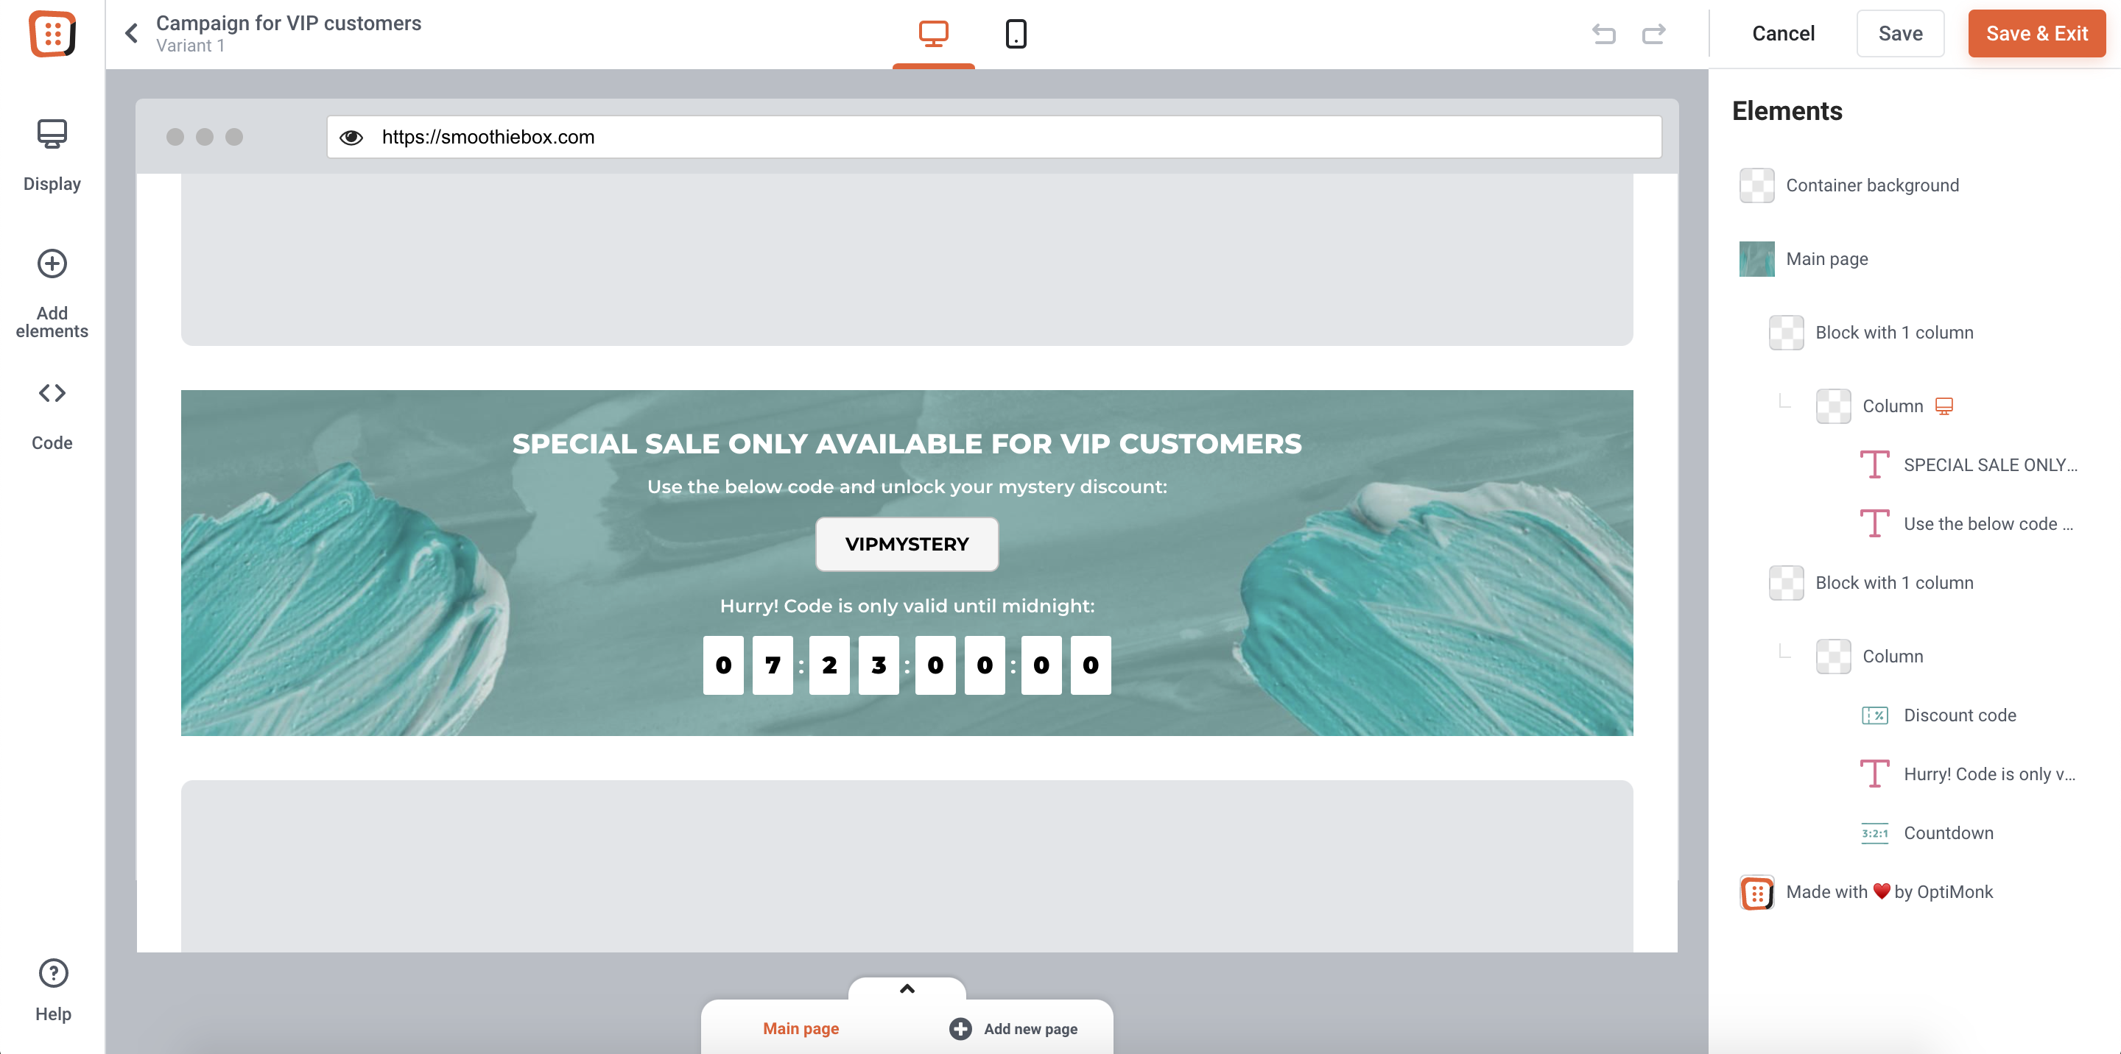
Task: Select the first Column element with desktop icon
Action: click(1892, 406)
